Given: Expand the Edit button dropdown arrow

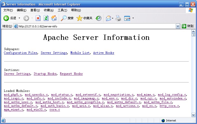Looking at the screenshot, I should tap(133, 18).
